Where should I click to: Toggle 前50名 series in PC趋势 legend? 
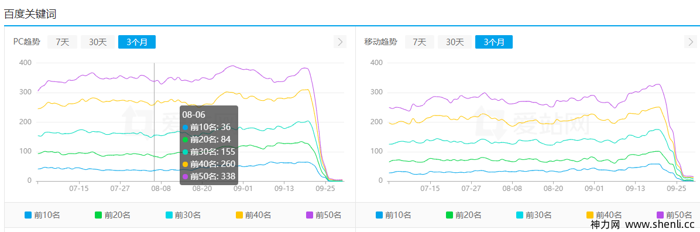click(324, 215)
